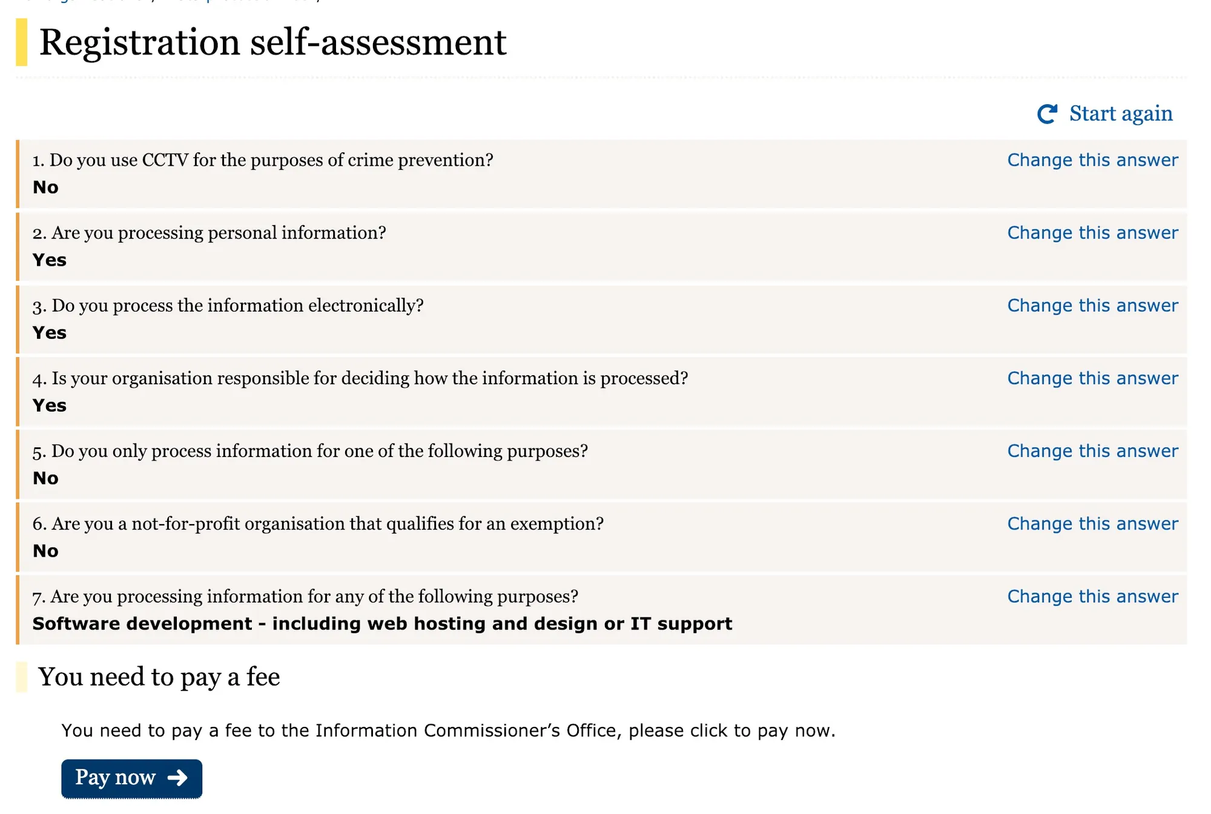Screen dimensions: 1211x814
Task: Click the question 3 electronic processing text
Action: (x=228, y=306)
